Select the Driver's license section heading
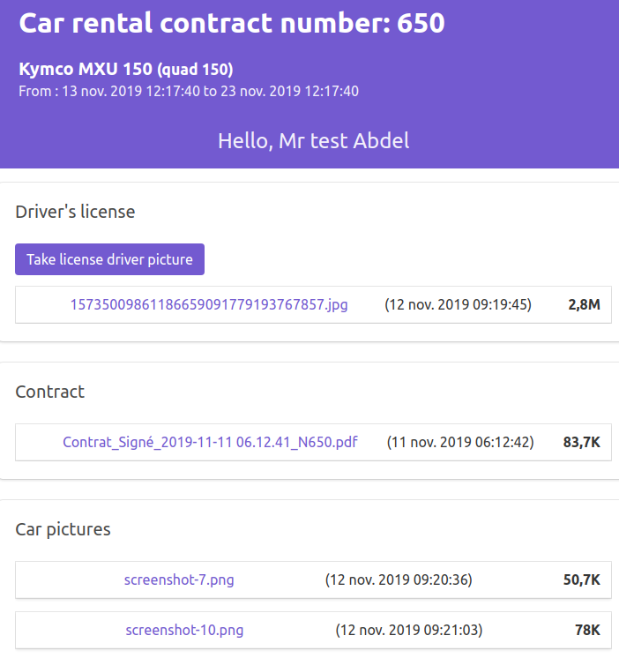Viewport: 619px width, 658px height. [x=75, y=212]
